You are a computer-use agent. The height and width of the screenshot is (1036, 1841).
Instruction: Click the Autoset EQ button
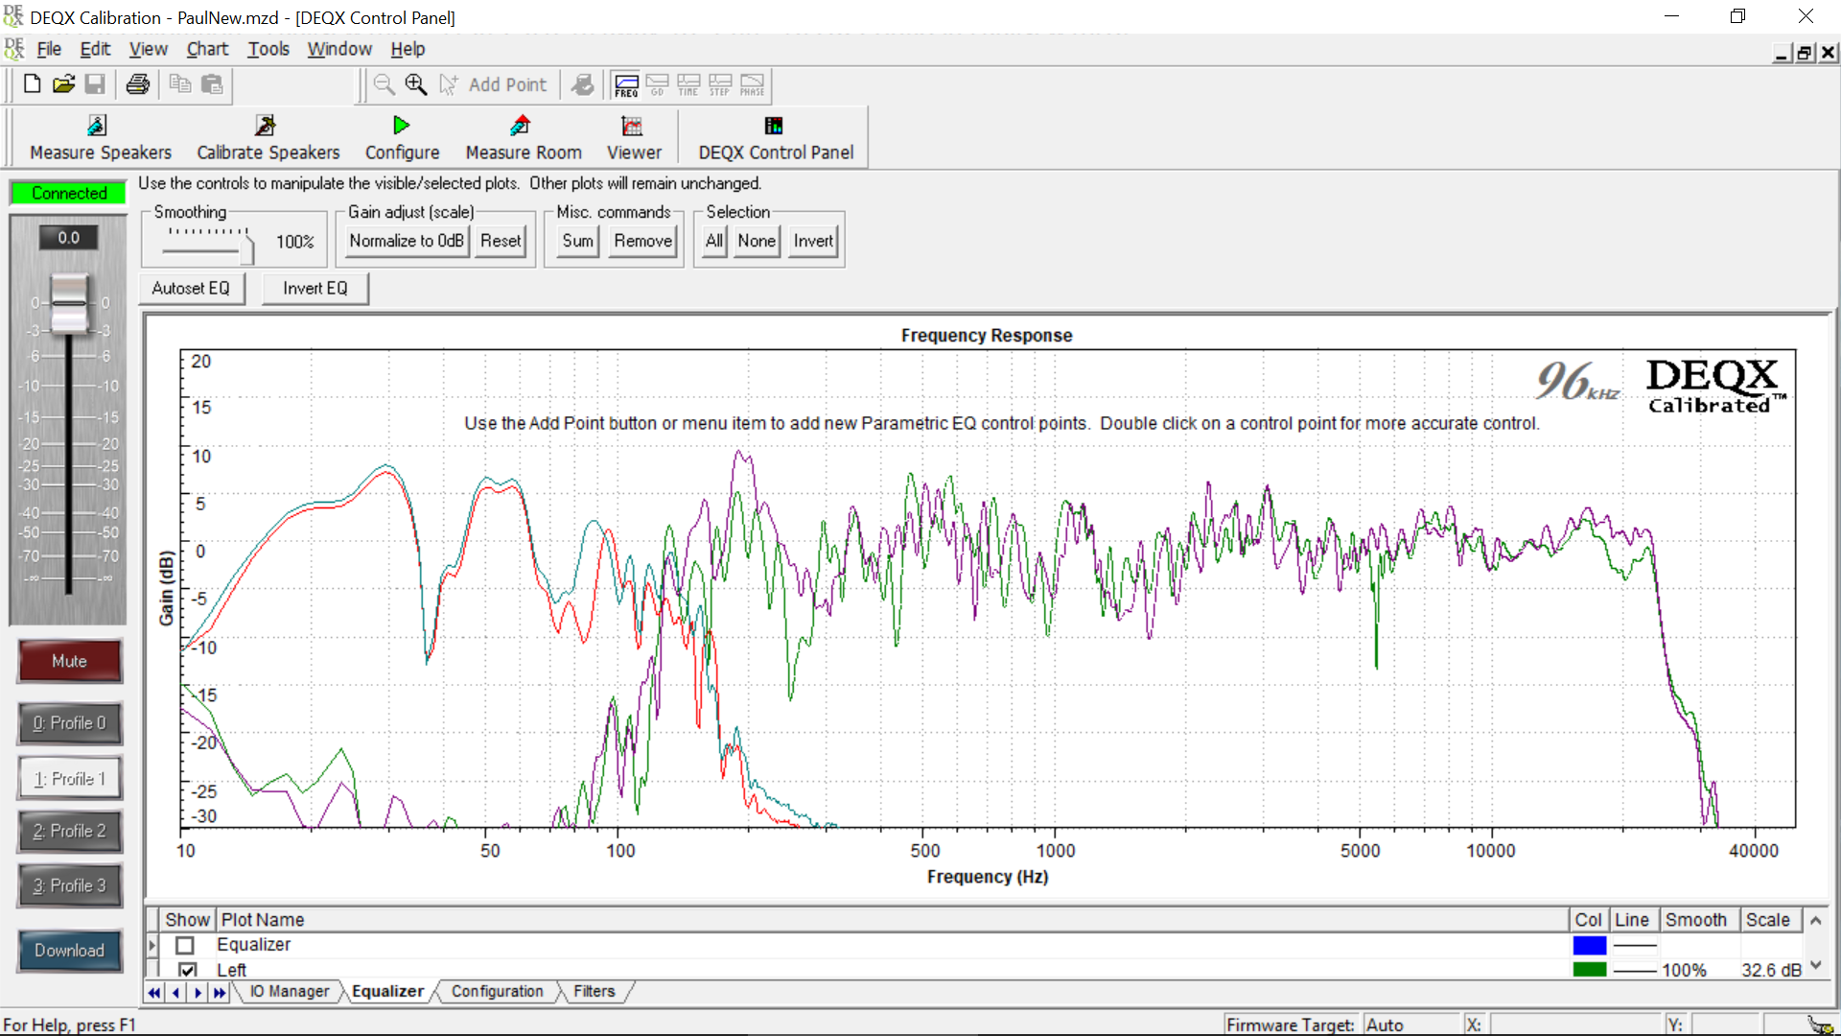click(x=191, y=288)
